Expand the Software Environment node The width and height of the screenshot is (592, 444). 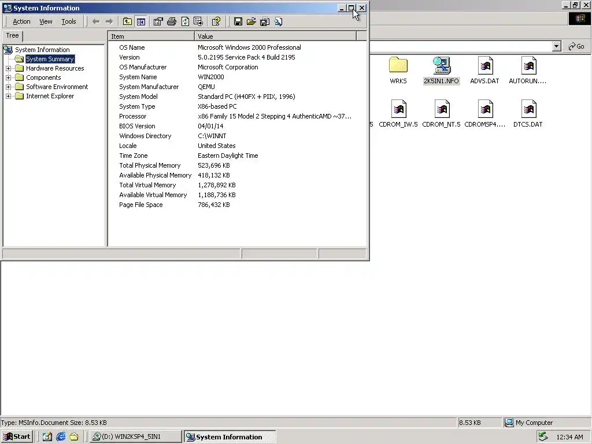[x=8, y=87]
